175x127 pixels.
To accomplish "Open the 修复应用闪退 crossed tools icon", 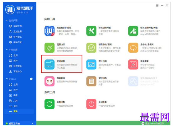I will point(91,31).
